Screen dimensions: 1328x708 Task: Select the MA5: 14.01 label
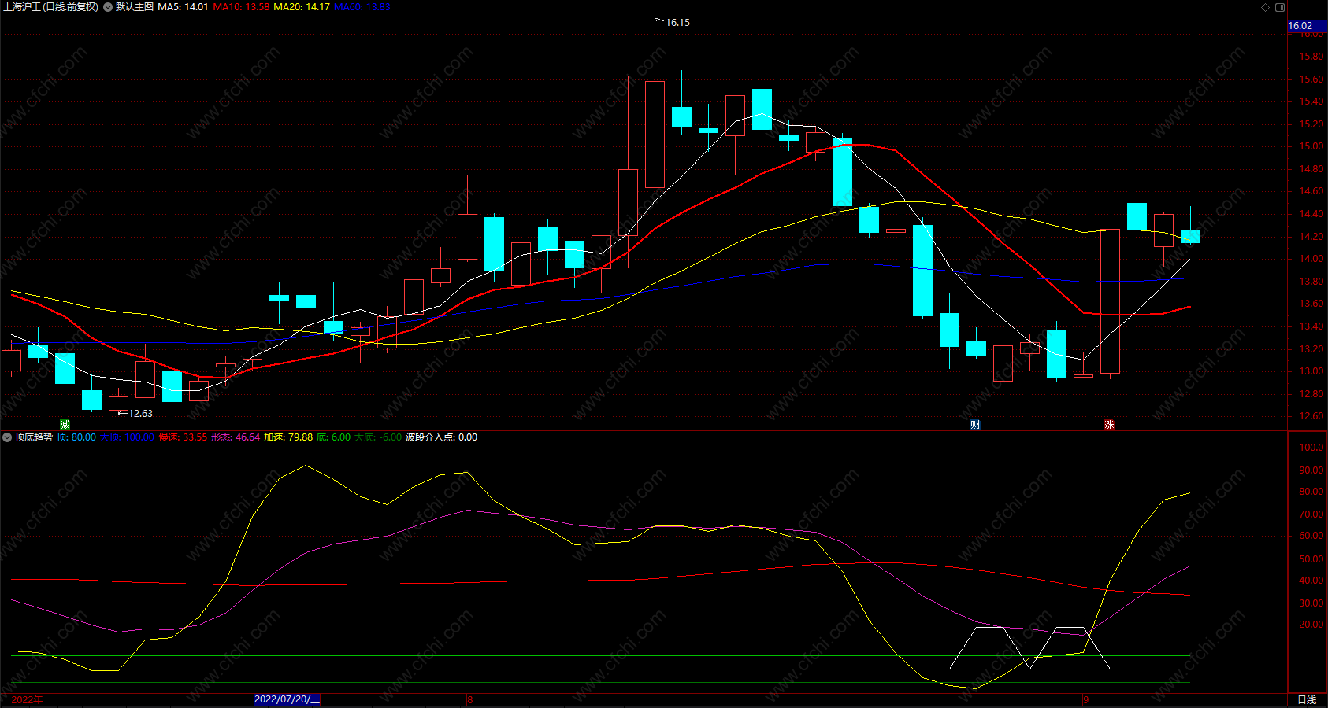pyautogui.click(x=183, y=7)
